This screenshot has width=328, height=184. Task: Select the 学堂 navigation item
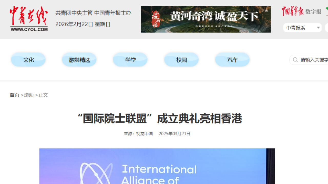pos(130,60)
